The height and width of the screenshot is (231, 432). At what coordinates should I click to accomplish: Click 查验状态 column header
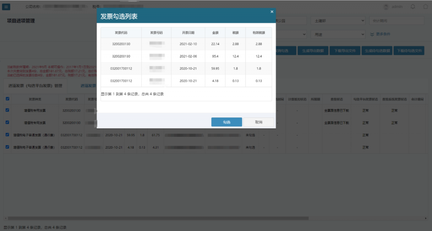pos(336,99)
